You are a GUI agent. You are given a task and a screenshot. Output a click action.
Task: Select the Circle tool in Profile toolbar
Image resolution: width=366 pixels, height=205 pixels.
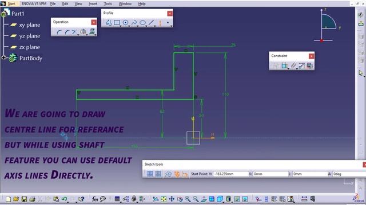(x=126, y=23)
